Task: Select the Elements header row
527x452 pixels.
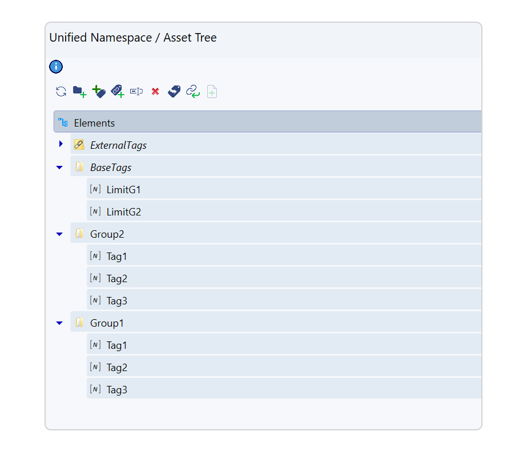Action: click(94, 123)
